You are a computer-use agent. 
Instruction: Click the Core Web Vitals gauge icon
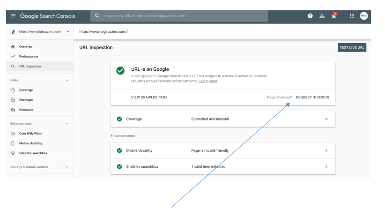(13, 134)
